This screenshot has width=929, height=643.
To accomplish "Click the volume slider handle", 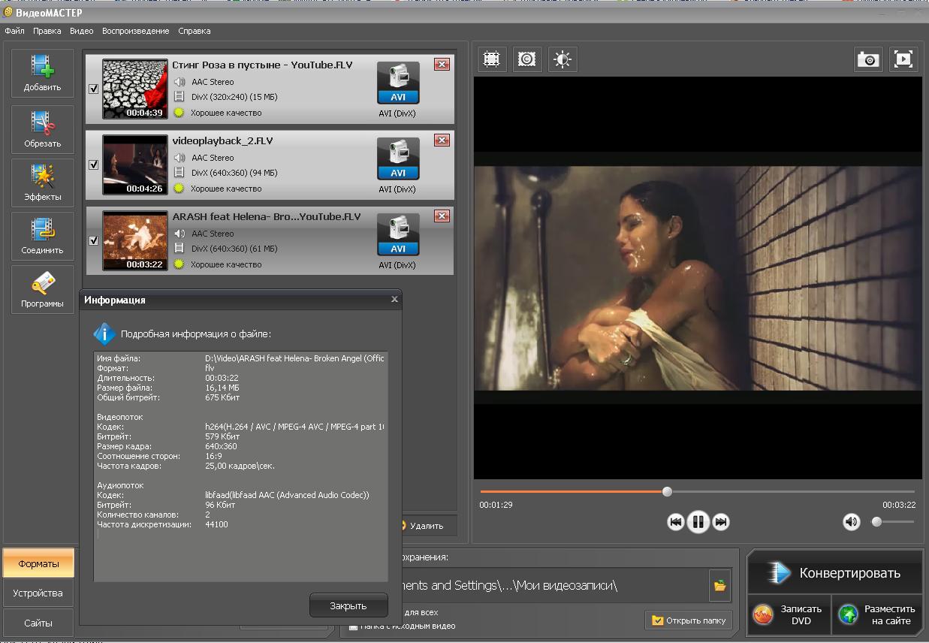I will click(876, 521).
